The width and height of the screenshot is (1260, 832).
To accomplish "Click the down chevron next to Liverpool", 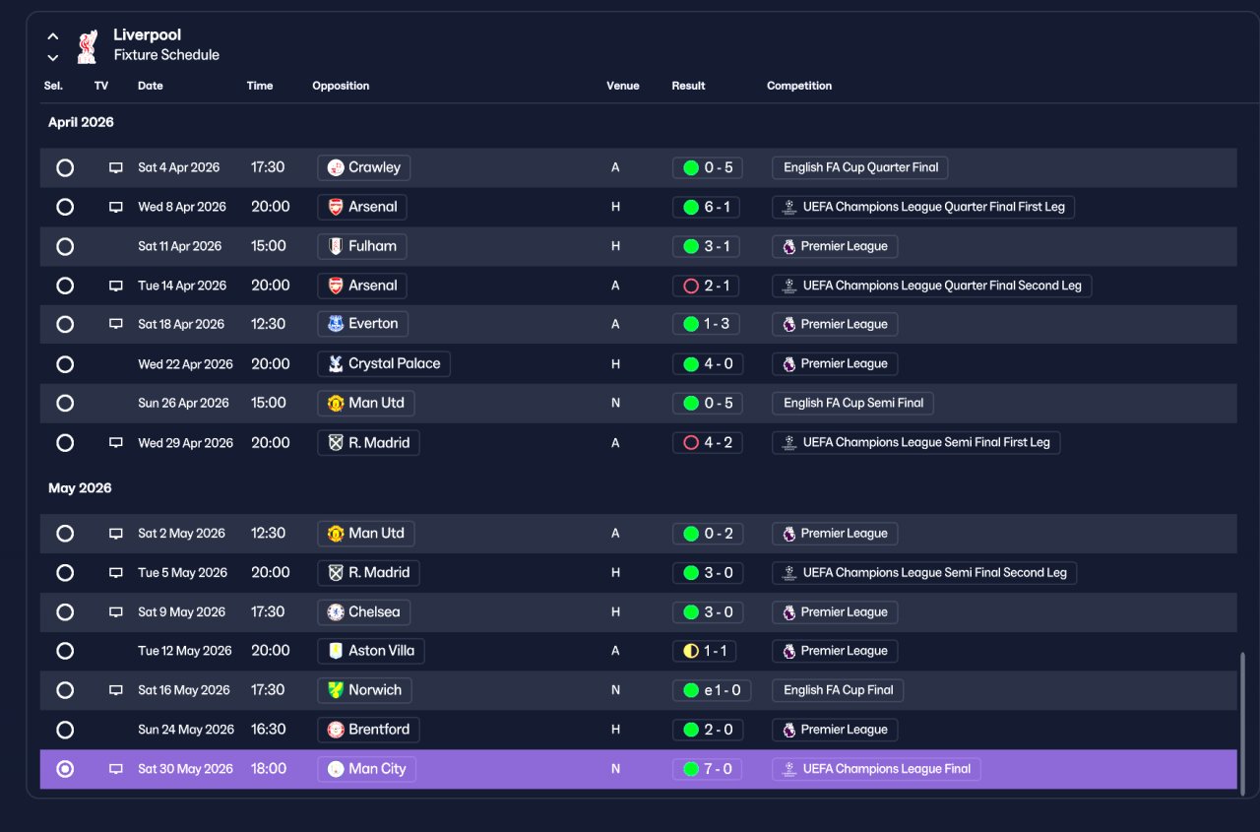I will (x=53, y=57).
